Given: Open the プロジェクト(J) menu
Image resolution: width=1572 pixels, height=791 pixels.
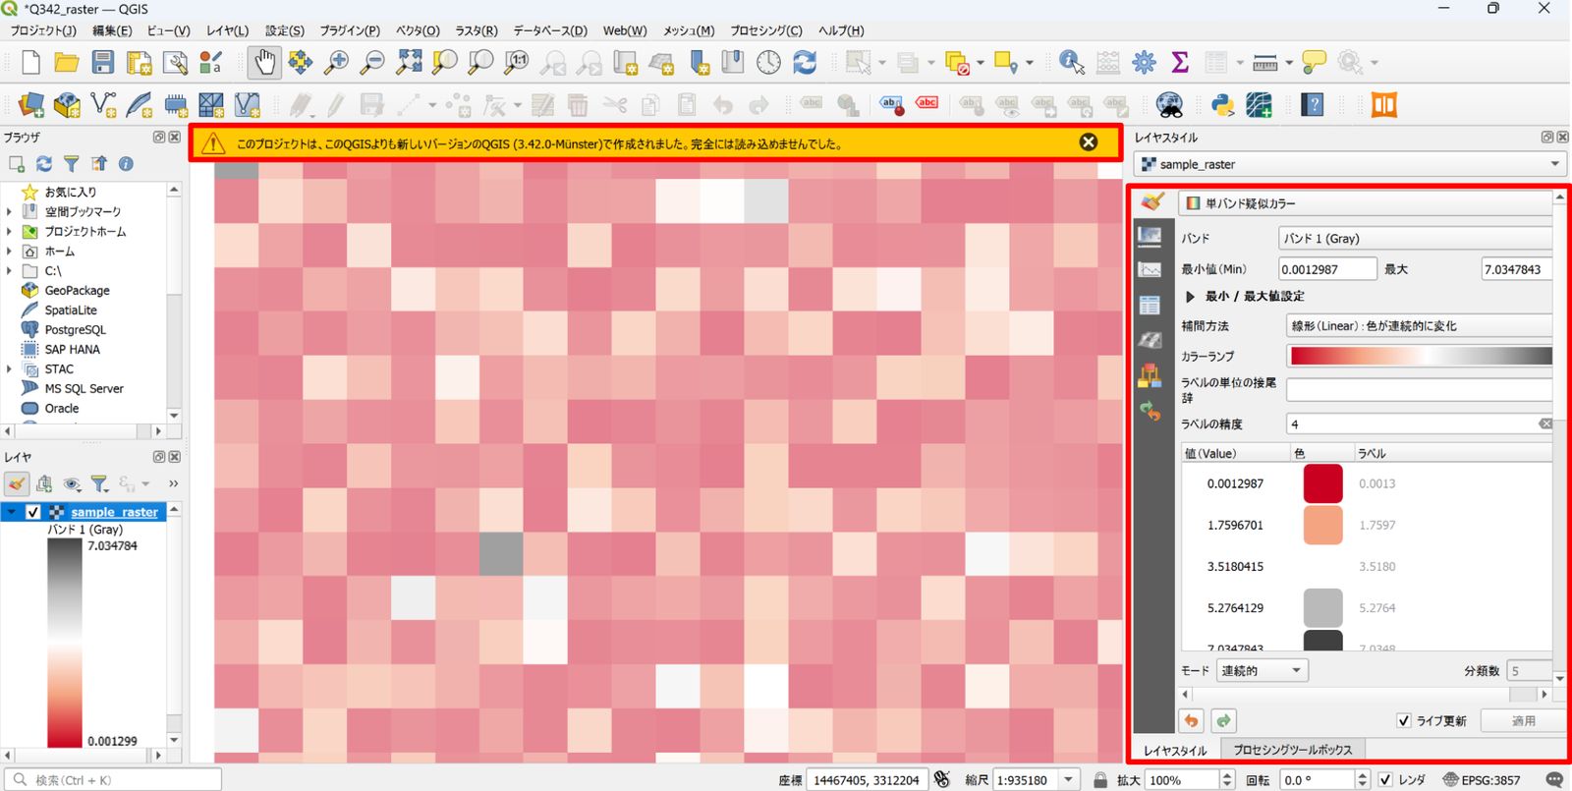Looking at the screenshot, I should coord(43,30).
